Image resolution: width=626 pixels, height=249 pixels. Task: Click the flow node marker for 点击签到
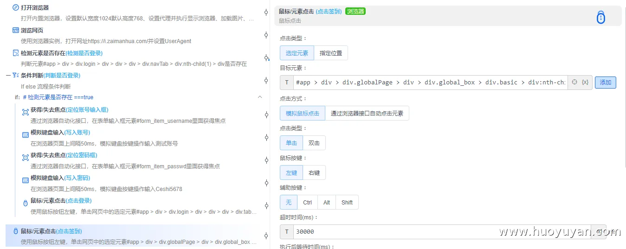[x=266, y=236]
